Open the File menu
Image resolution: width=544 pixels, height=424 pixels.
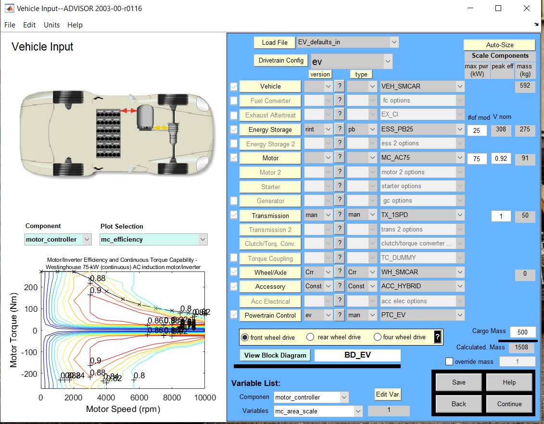tap(9, 25)
